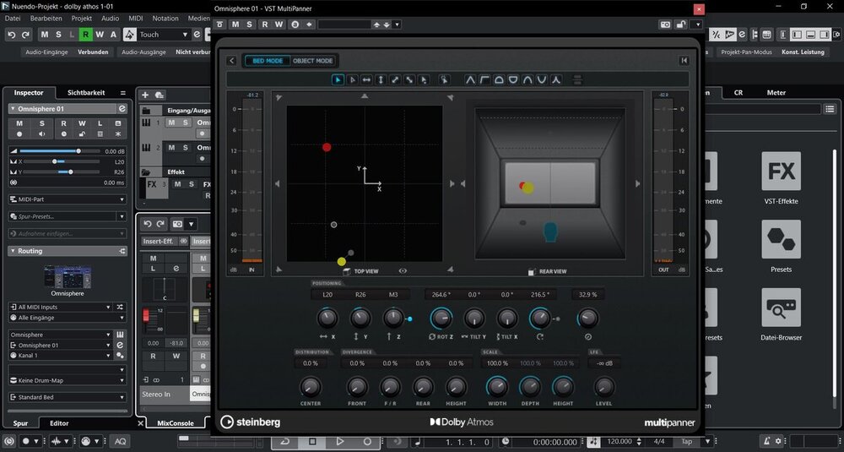Open the MIDI-Part dropdown in Inspector
This screenshot has height=452, width=844.
68,199
